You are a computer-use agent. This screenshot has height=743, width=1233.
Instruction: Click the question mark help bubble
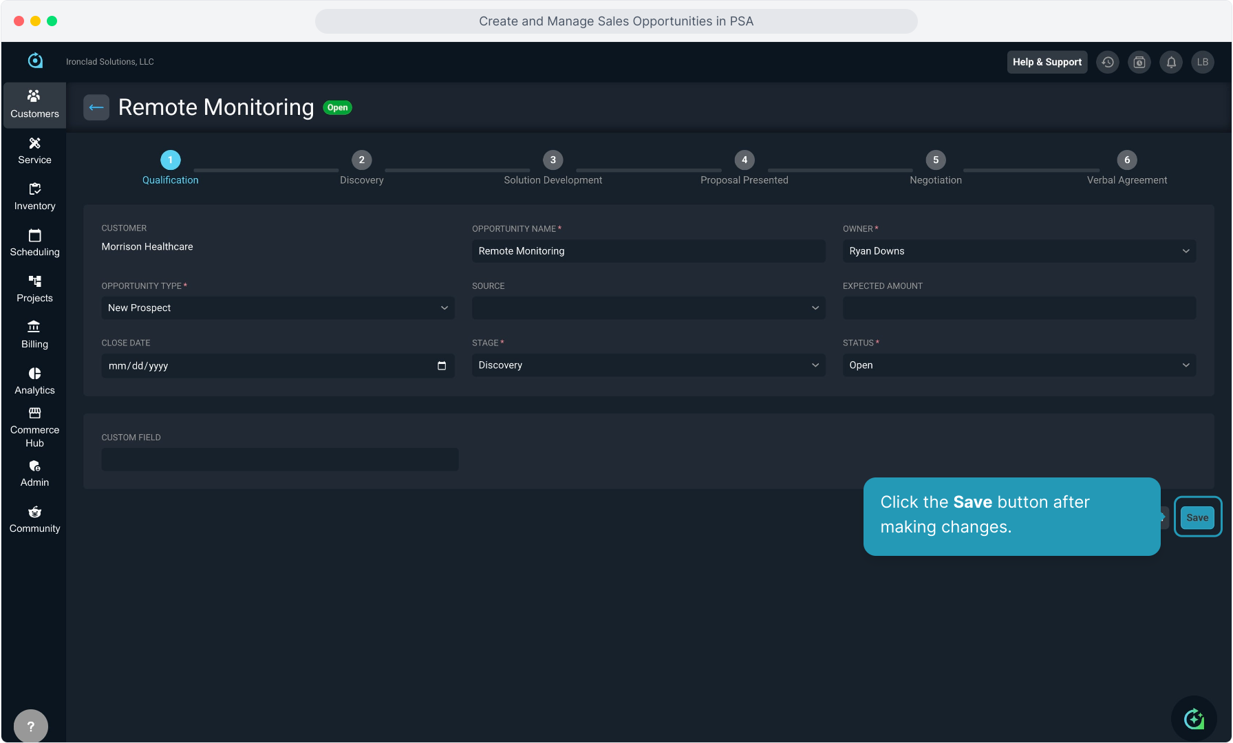click(x=31, y=726)
